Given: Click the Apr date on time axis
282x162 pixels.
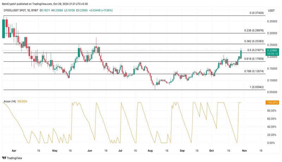Looking at the screenshot, I should click(14, 151).
